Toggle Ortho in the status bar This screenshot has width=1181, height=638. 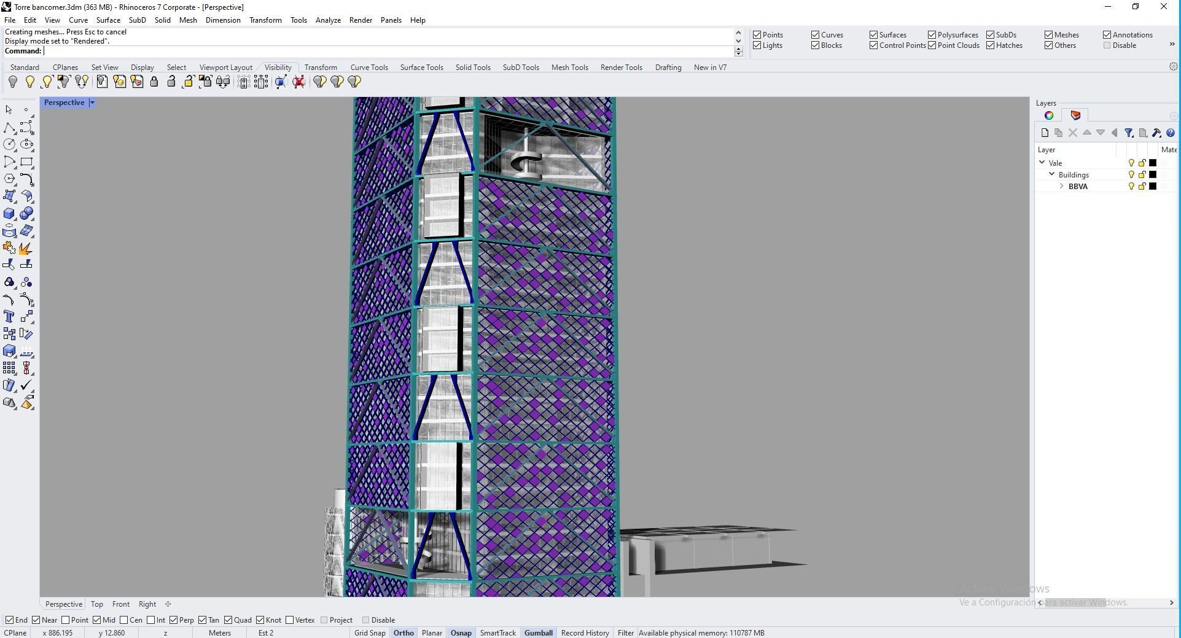403,633
